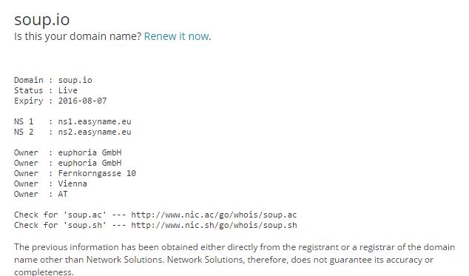Click nameserver ns1.easyname.eu
This screenshot has height=276, width=469.
click(95, 121)
